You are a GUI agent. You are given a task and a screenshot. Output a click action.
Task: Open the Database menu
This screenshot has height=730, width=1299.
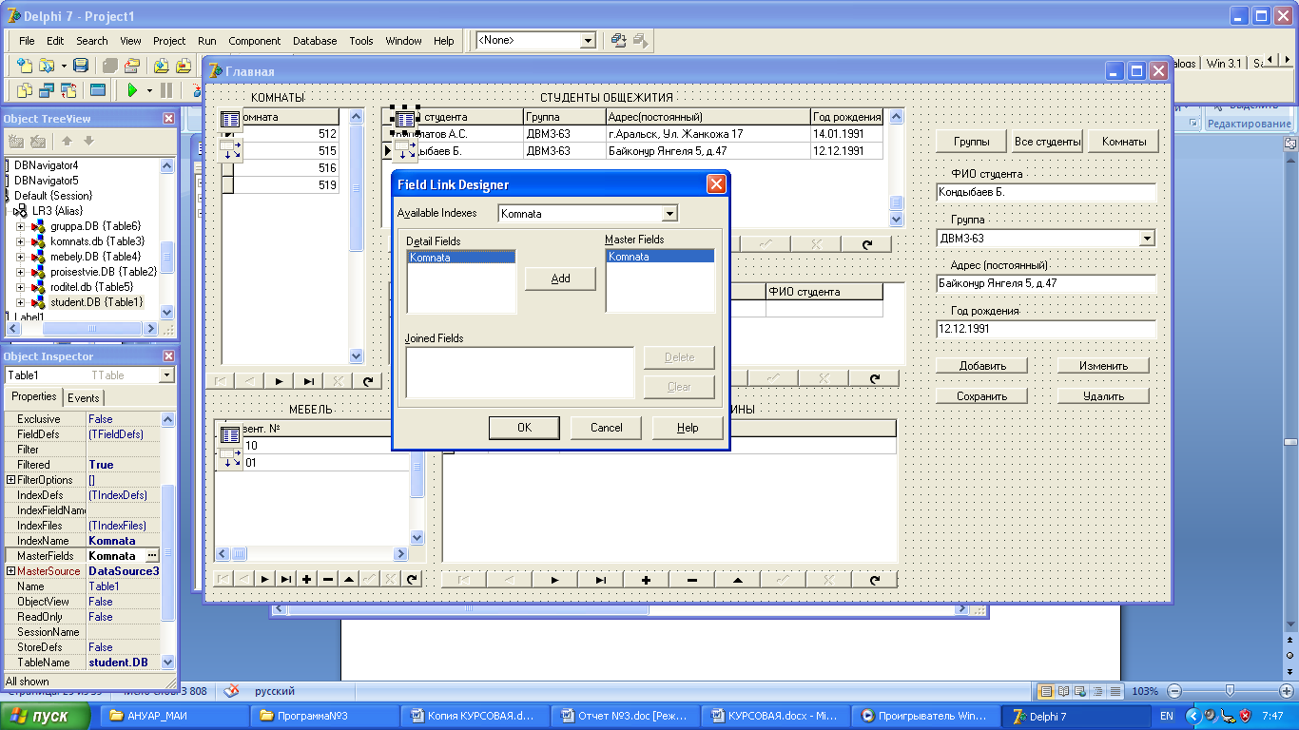(x=315, y=41)
